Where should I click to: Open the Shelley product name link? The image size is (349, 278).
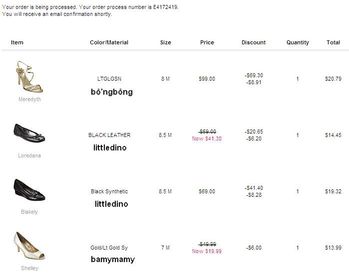tap(29, 269)
